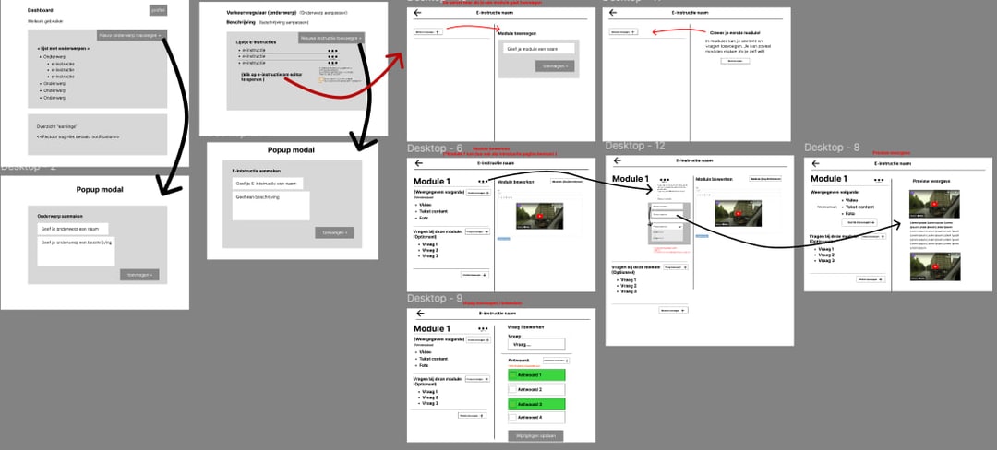Open the dropdown chevron in Desktop - 12 popup menu
This screenshot has width=997, height=450.
(679, 226)
